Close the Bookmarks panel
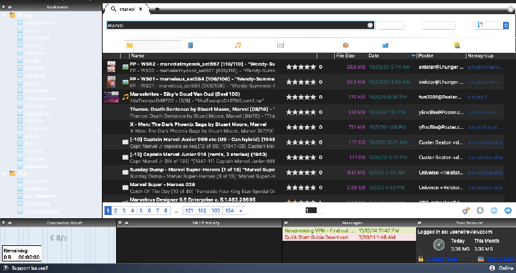Screen dimensions: 516x273 [x=4, y=7]
